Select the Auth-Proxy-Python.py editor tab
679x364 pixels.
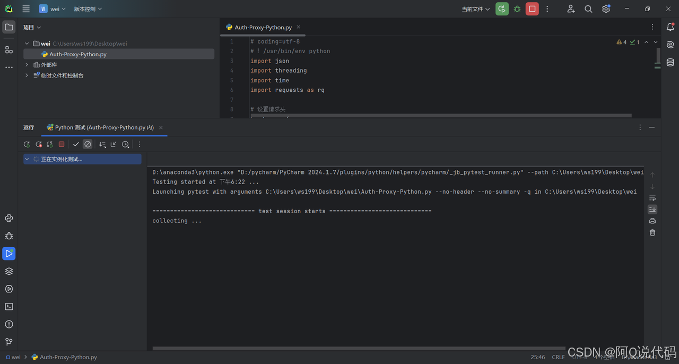point(263,27)
